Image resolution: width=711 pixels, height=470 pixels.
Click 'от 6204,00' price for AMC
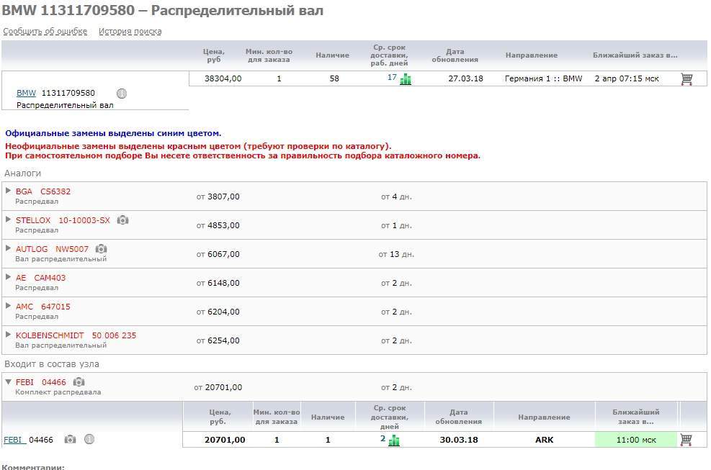(218, 312)
